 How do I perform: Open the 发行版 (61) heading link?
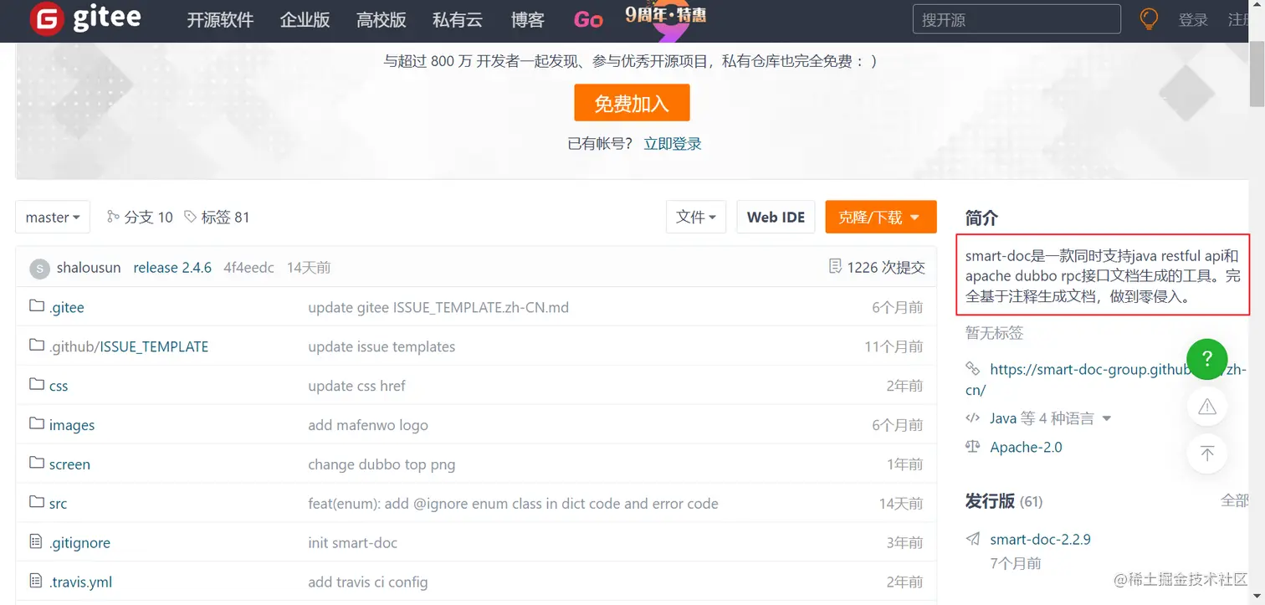tap(1004, 501)
